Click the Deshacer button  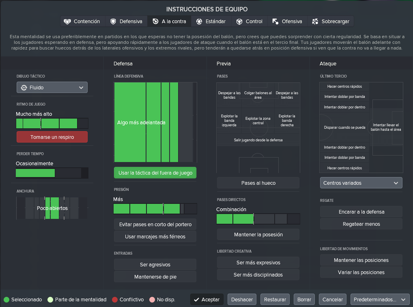point(242,299)
